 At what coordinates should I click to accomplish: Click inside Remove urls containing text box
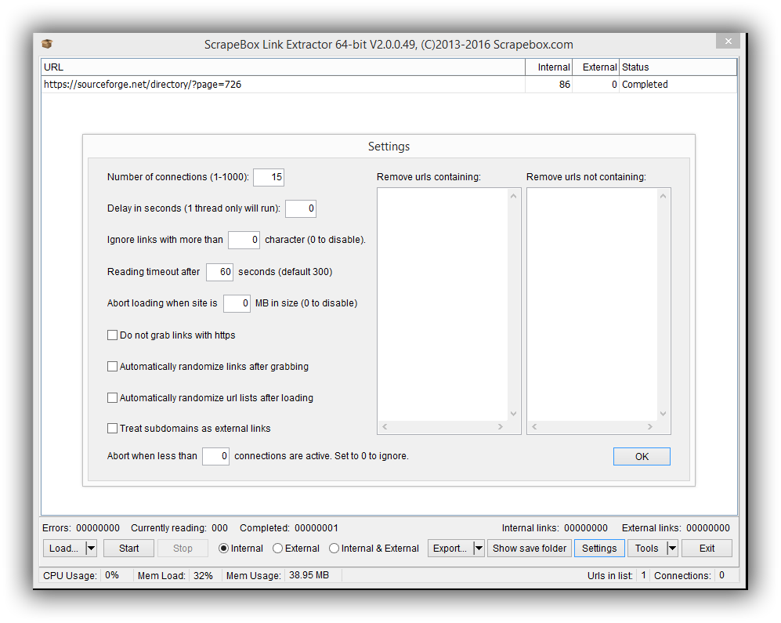coord(443,305)
